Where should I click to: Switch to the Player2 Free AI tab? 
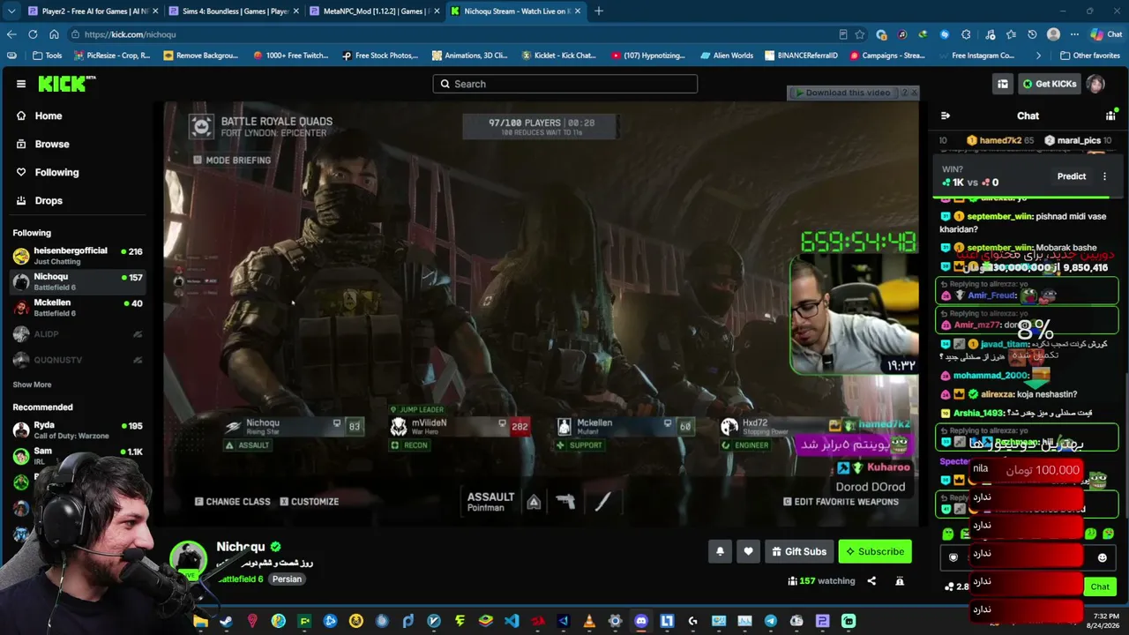point(91,11)
